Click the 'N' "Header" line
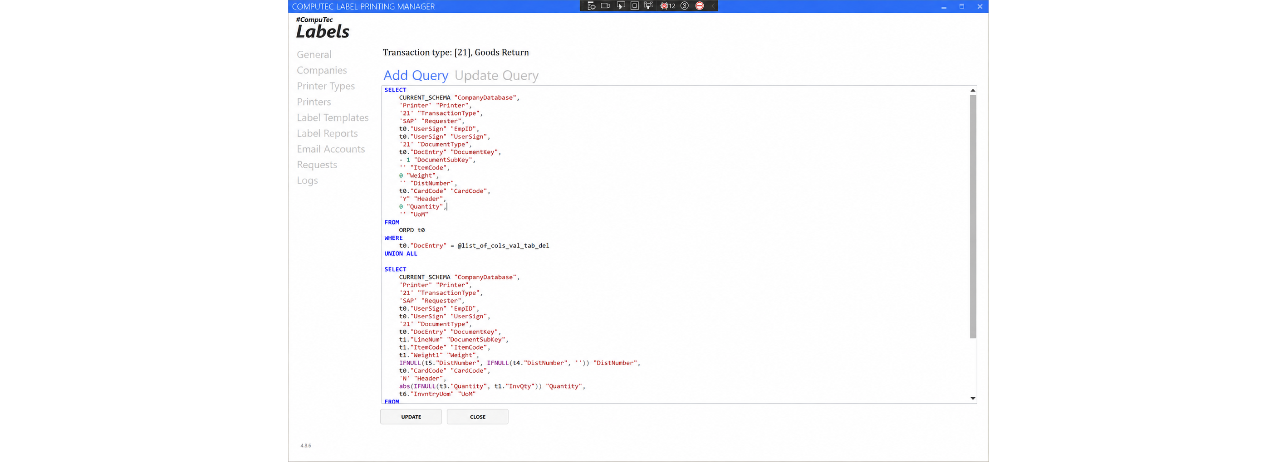This screenshot has height=463, width=1284. (423, 378)
